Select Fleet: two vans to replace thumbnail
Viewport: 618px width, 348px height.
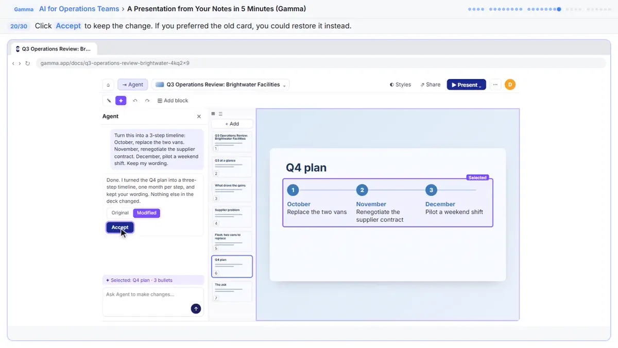(232, 241)
